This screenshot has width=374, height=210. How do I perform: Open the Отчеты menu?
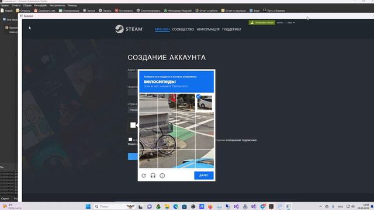coord(16,5)
